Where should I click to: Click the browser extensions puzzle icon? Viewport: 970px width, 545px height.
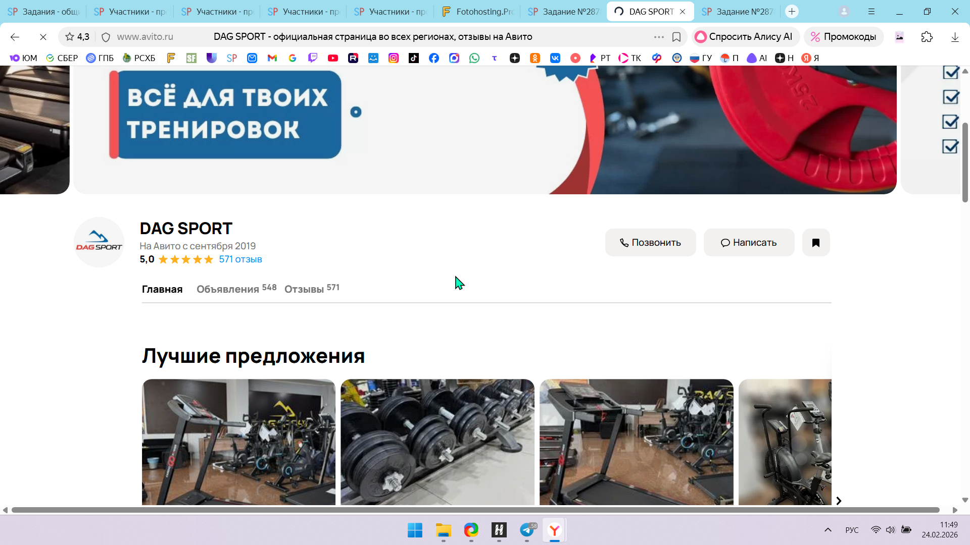click(927, 37)
